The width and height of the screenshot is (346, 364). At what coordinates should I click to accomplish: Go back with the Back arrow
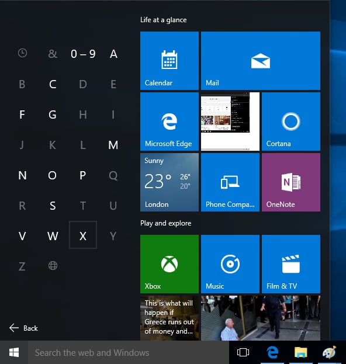click(x=23, y=328)
